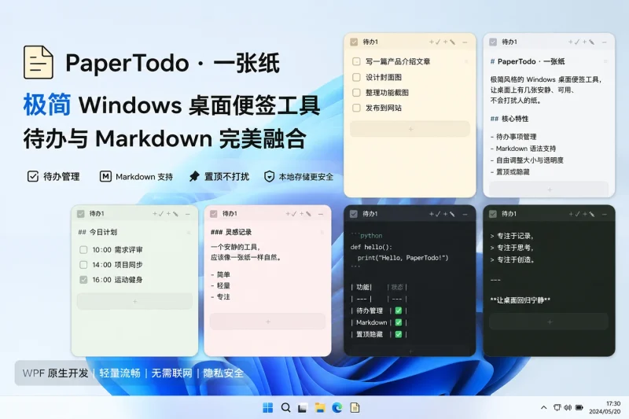The width and height of the screenshot is (629, 419).
Task: Add a text block in the pink 灵感记录 note titlebar
Action: (306, 214)
